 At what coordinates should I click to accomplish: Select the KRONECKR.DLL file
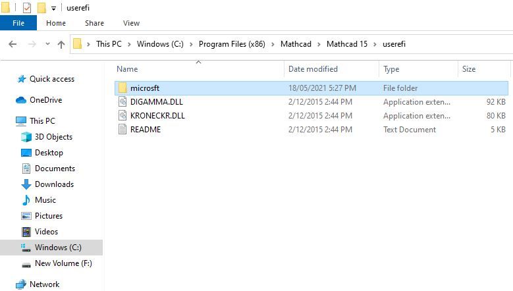(x=311, y=115)
